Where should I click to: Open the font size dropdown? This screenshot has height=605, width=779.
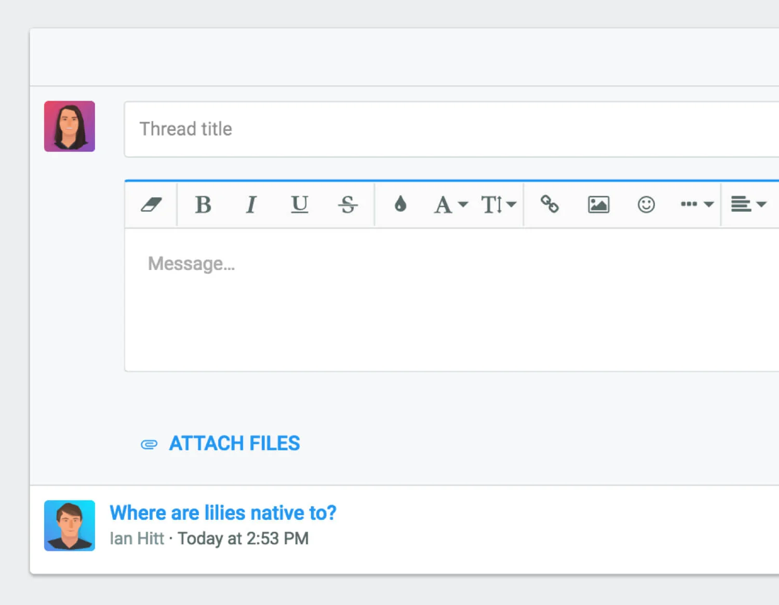click(498, 205)
